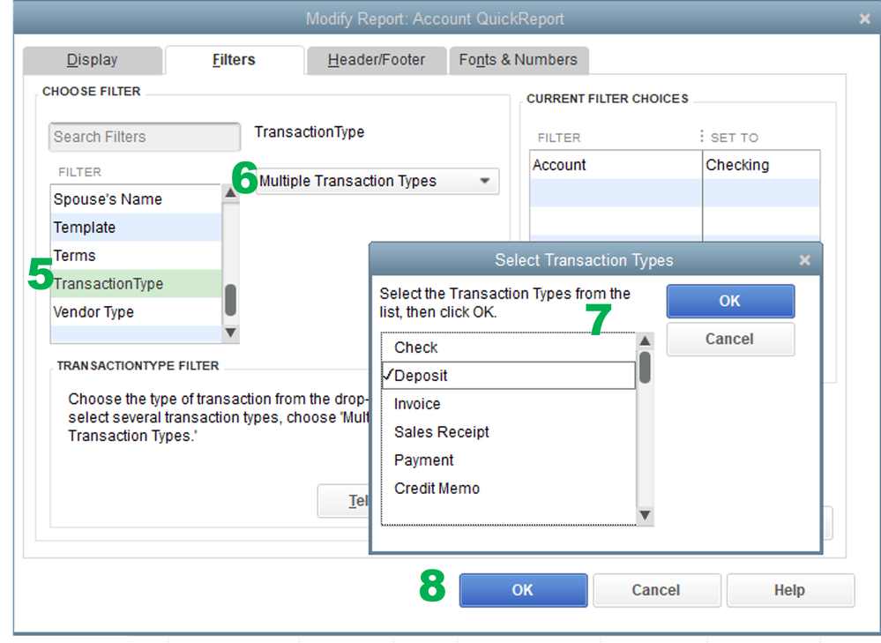Click Cancel in the Modify Report window
This screenshot has height=643, width=881.
coord(656,590)
